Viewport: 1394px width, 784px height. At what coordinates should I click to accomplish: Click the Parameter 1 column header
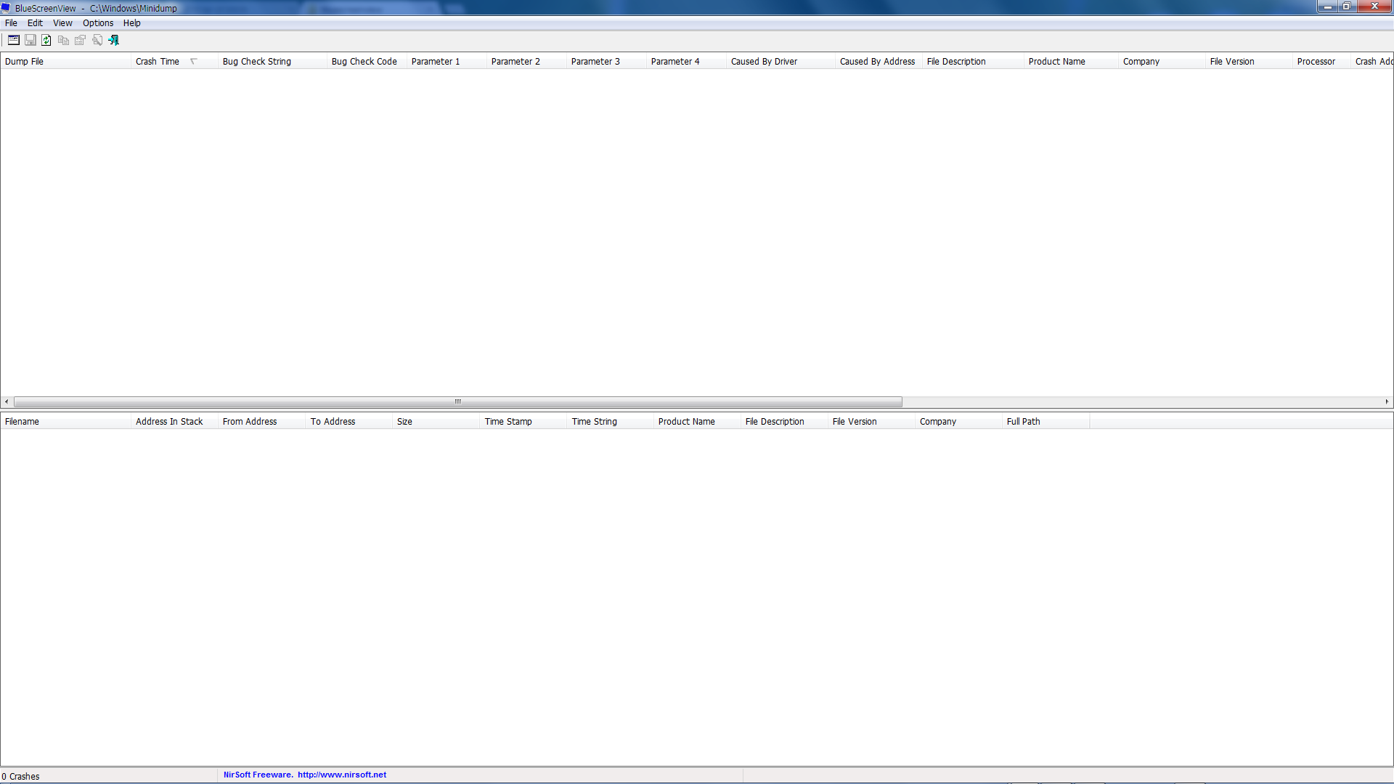[x=447, y=62]
